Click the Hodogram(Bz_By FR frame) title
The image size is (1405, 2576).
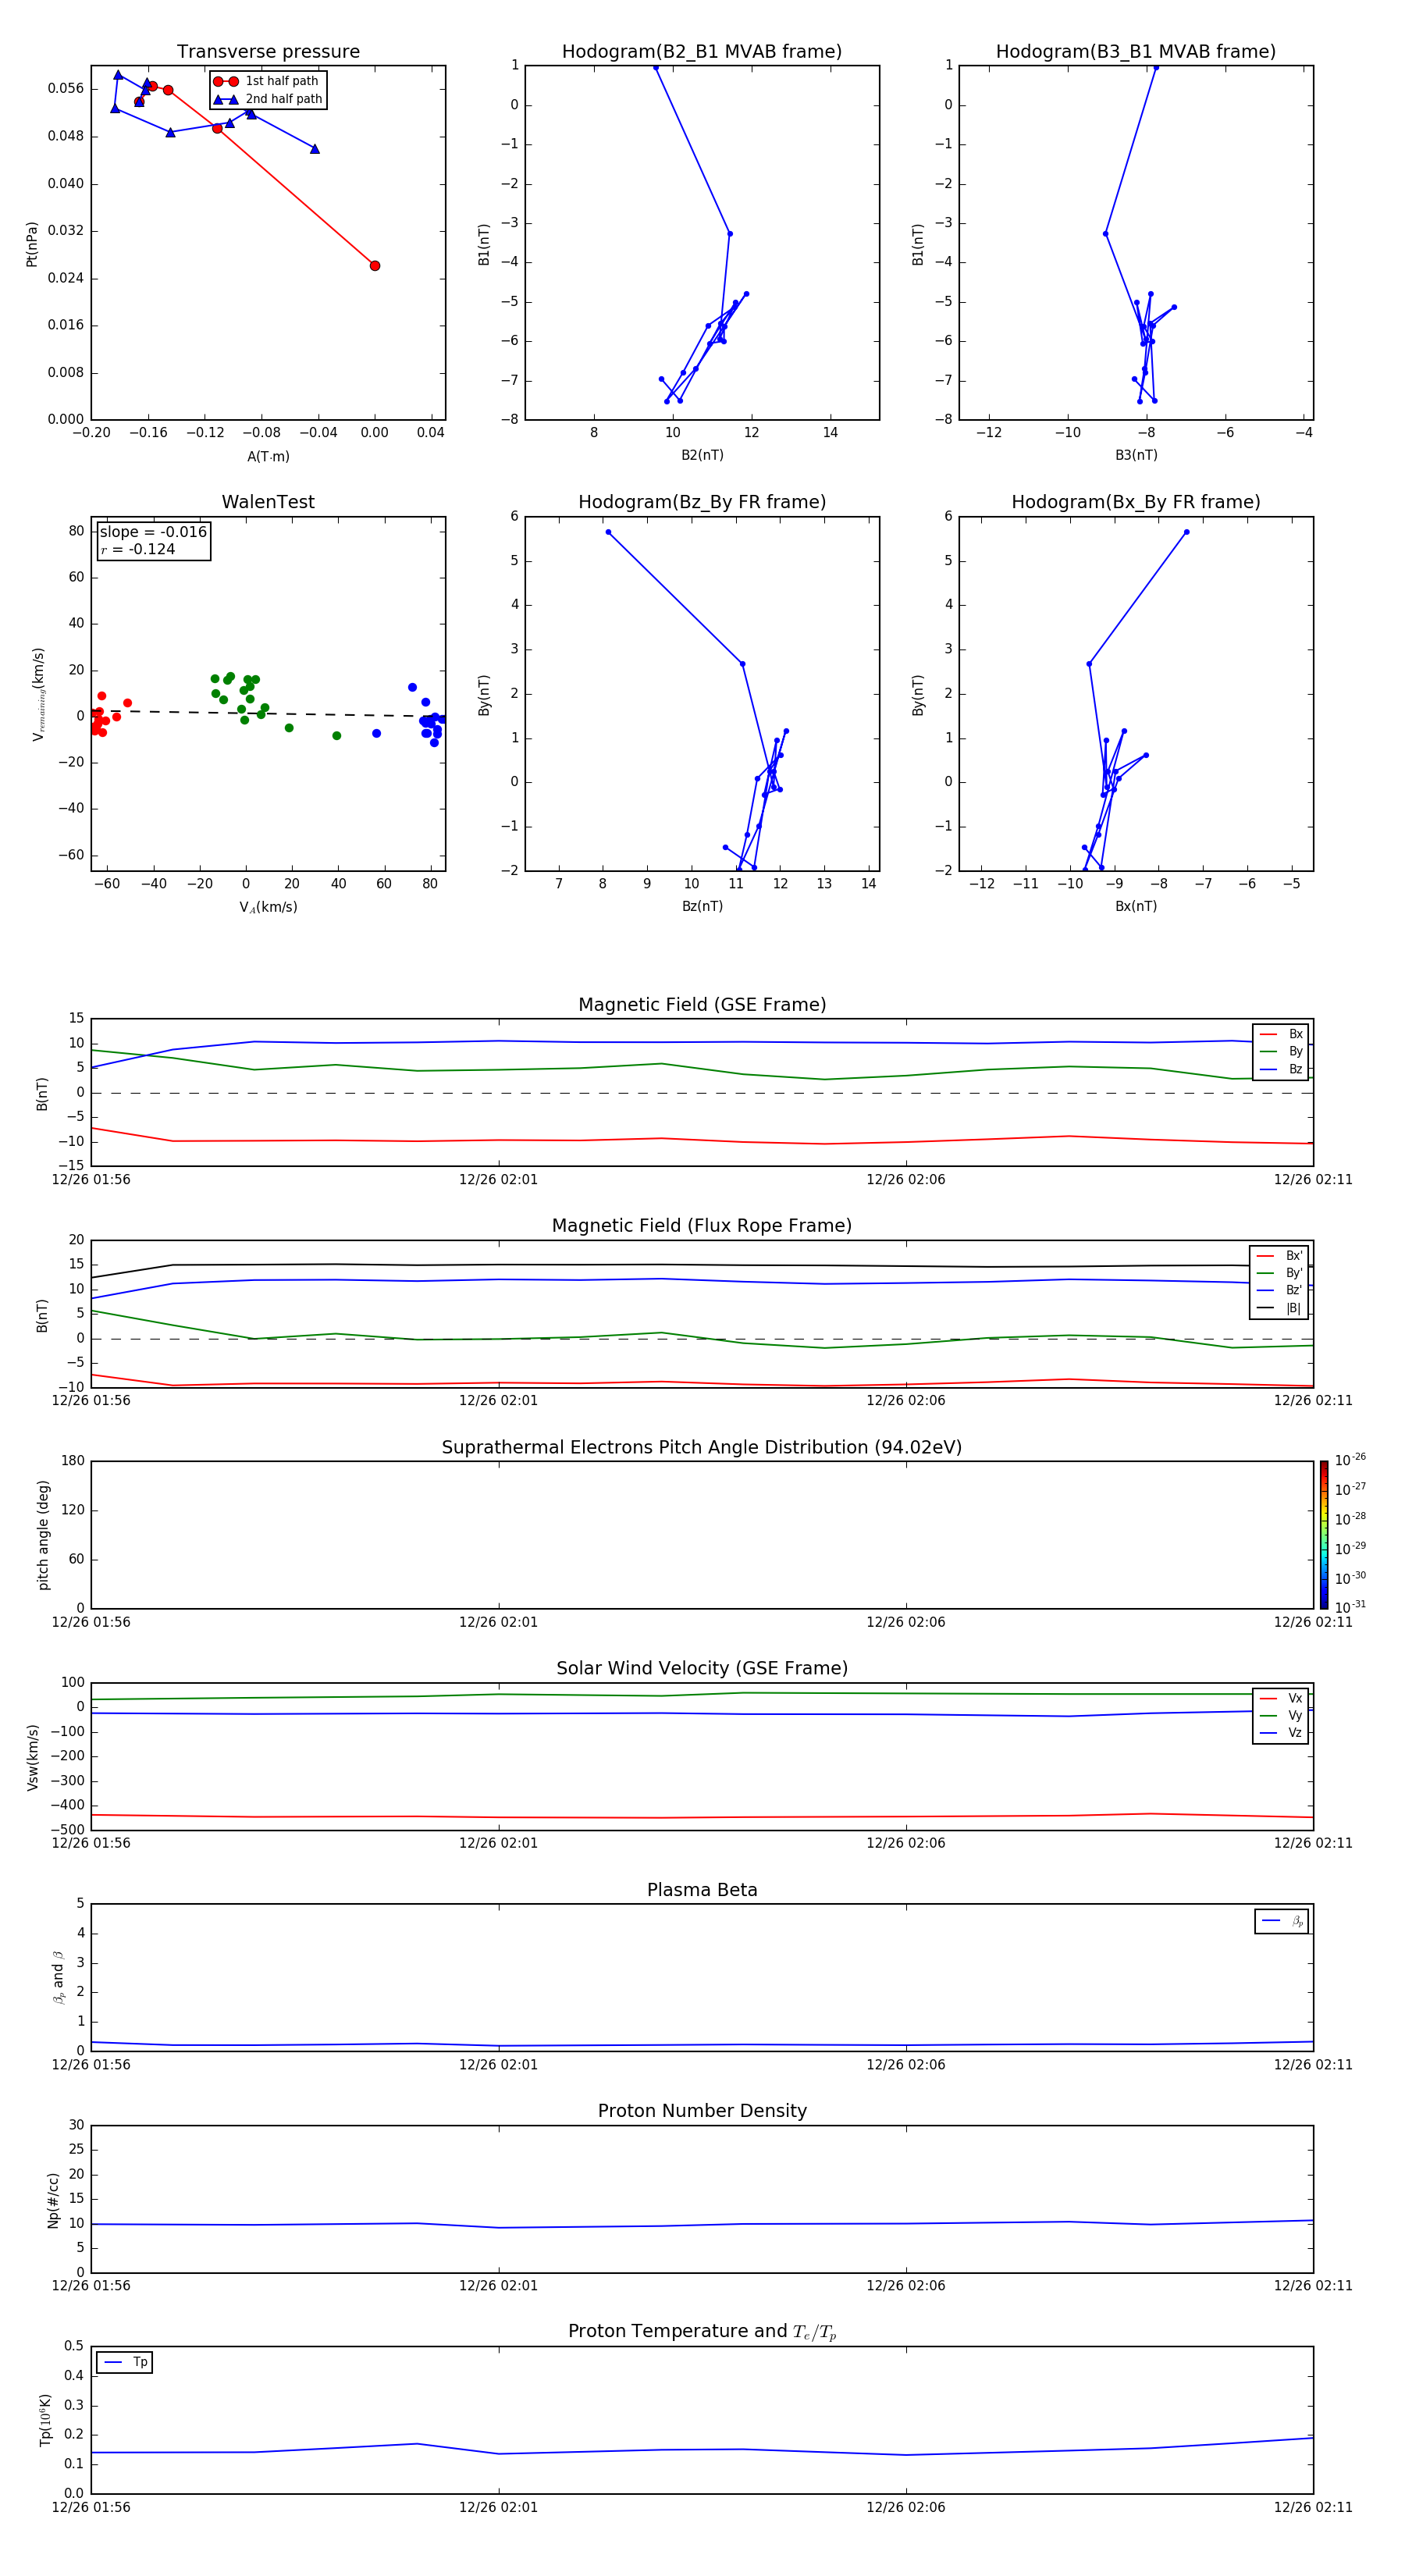702,502
